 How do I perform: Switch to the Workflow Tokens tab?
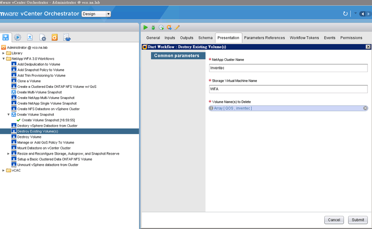(304, 38)
